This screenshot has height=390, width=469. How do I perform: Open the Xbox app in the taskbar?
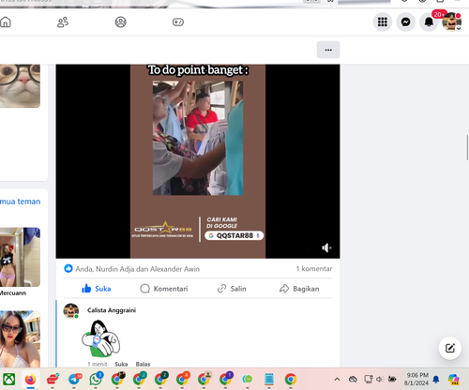point(9,380)
